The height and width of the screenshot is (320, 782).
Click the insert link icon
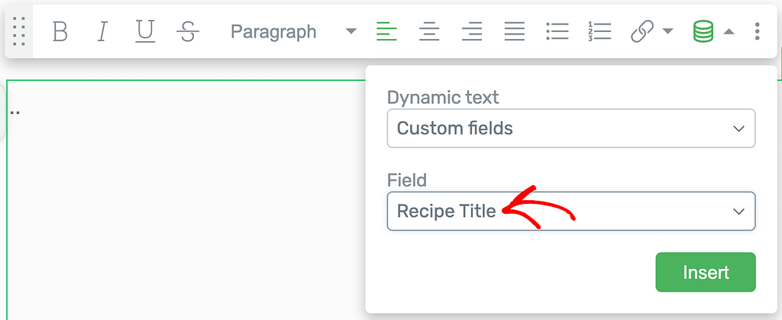[642, 32]
